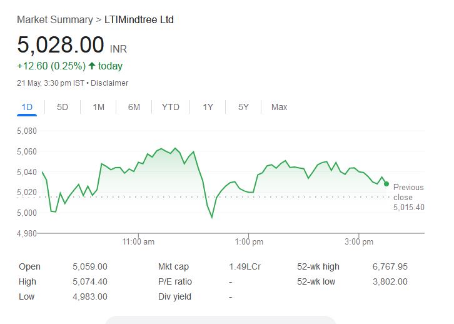Select the 1D time range tab
The width and height of the screenshot is (454, 324).
[27, 107]
